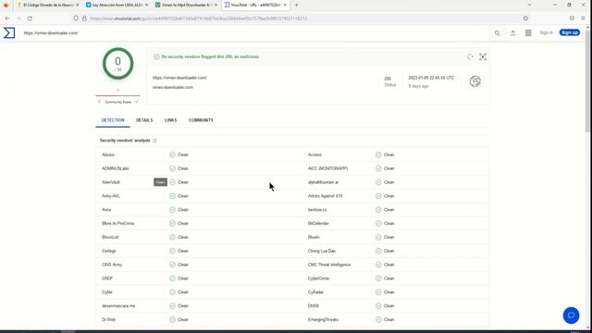The width and height of the screenshot is (592, 333).
Task: Open the chat bubble button
Action: pyautogui.click(x=571, y=315)
